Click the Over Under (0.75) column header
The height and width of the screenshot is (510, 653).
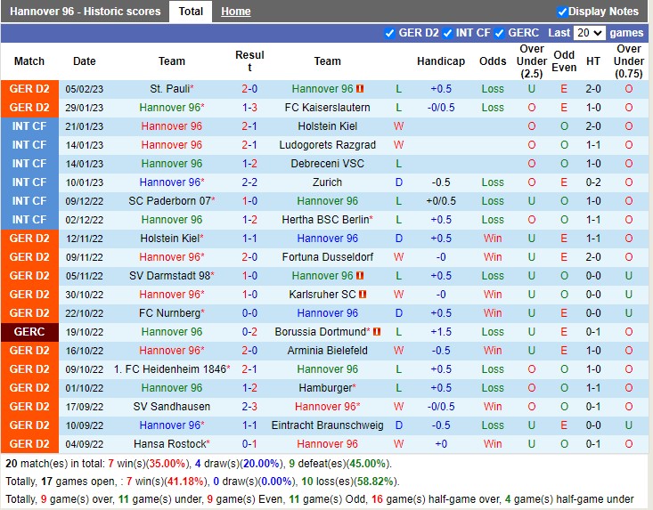[629, 61]
